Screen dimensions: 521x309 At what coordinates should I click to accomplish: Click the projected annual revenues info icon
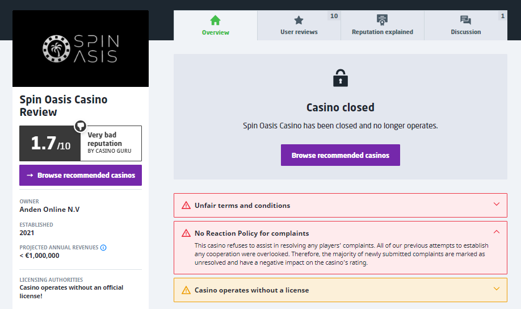(x=103, y=248)
